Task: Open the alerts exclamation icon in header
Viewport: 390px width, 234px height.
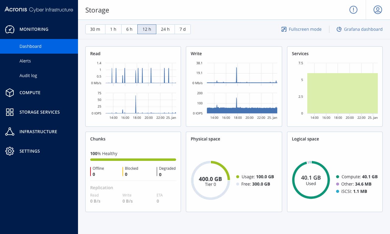Action: click(353, 10)
